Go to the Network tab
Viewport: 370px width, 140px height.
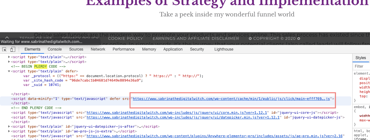pyautogui.click(x=98, y=49)
